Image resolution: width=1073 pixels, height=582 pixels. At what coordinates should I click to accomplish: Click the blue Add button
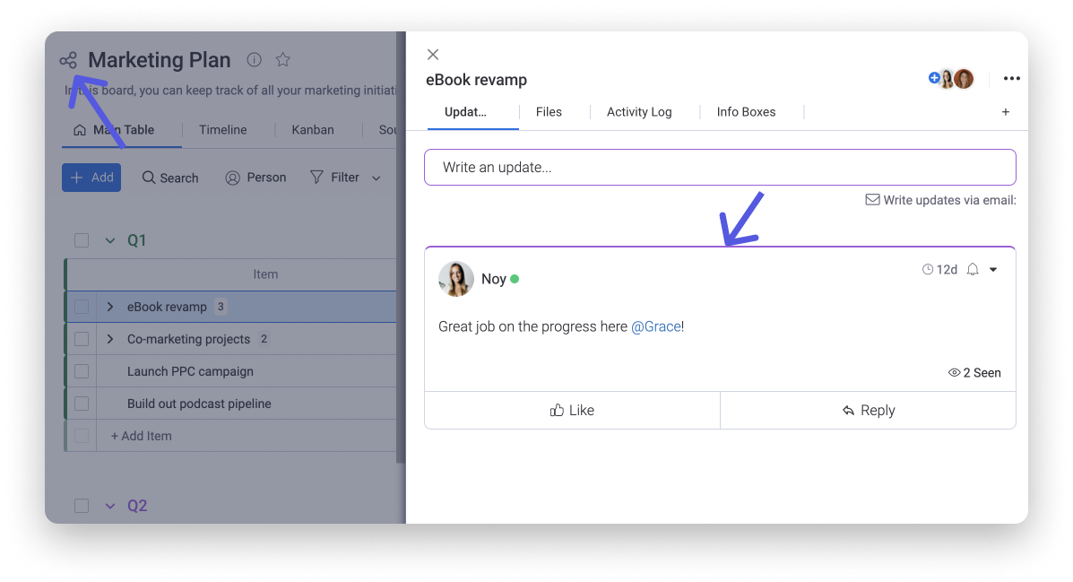pyautogui.click(x=91, y=178)
